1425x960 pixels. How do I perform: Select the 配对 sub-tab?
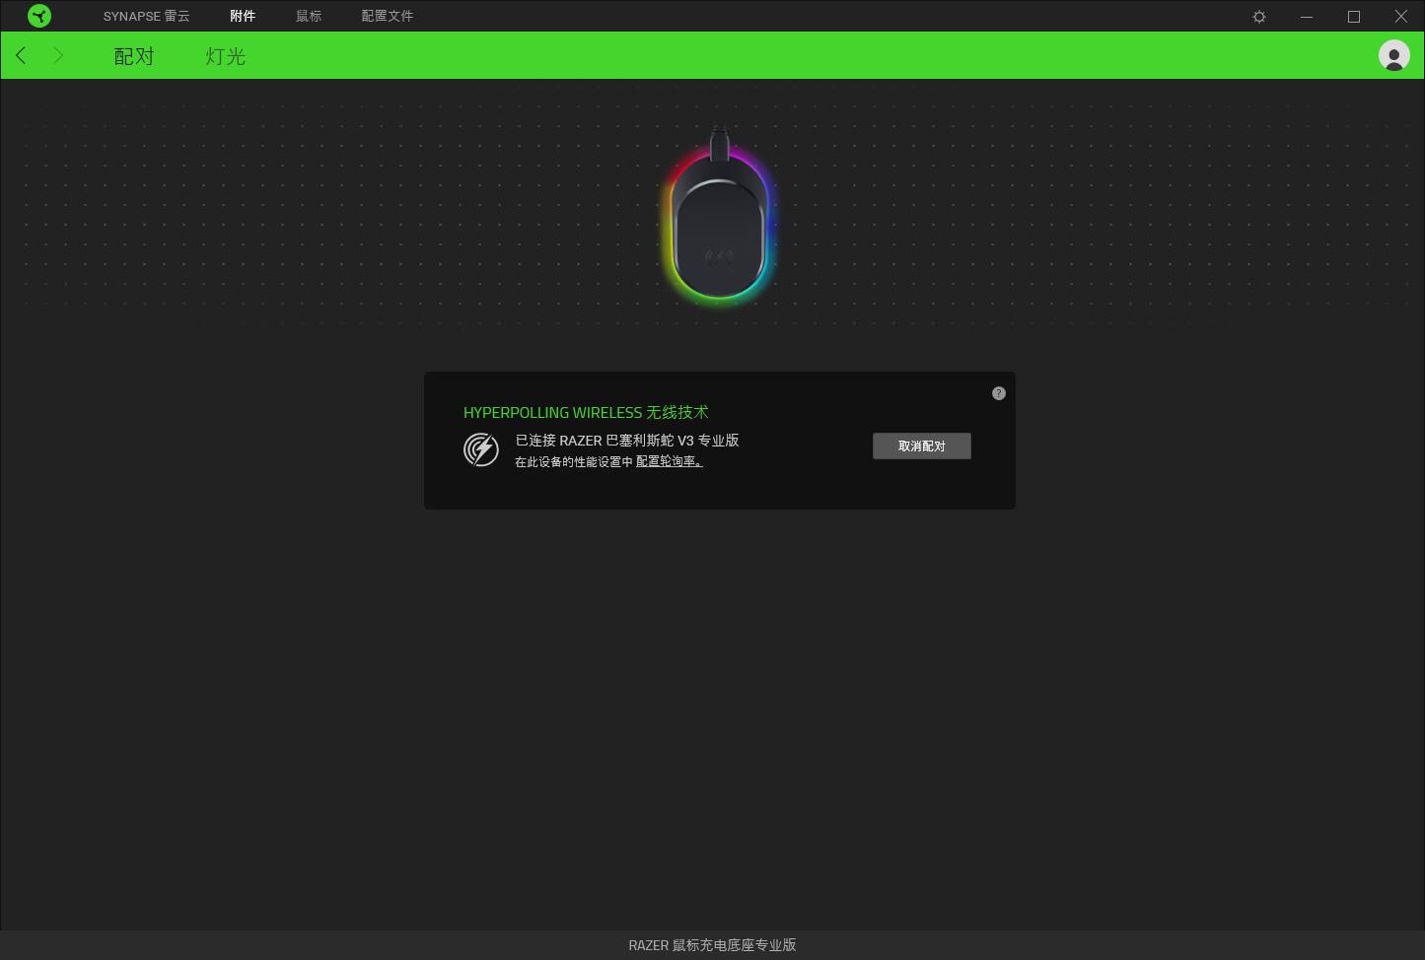click(x=134, y=56)
